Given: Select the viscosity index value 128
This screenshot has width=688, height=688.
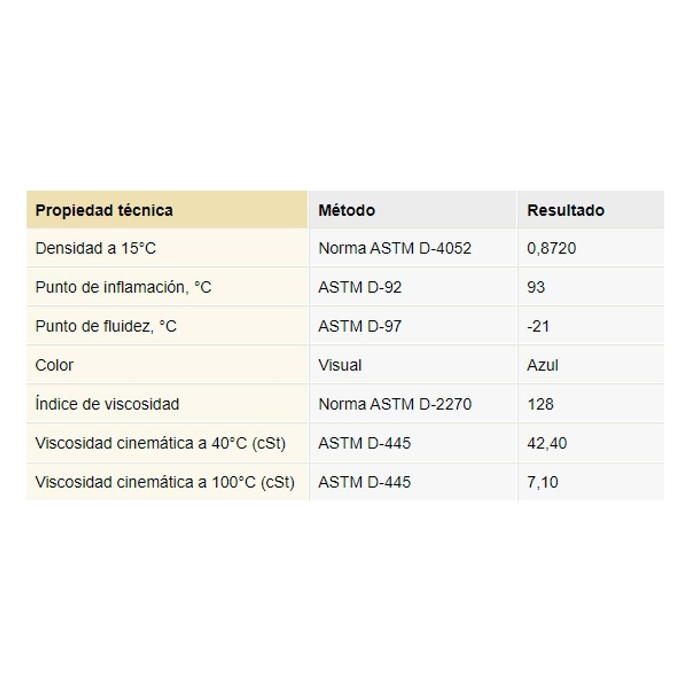Looking at the screenshot, I should [x=540, y=404].
